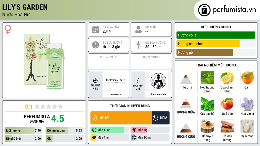Click the LILY'S GARDEN title
Image resolution: width=260 pixels, height=146 pixels.
pos(25,7)
